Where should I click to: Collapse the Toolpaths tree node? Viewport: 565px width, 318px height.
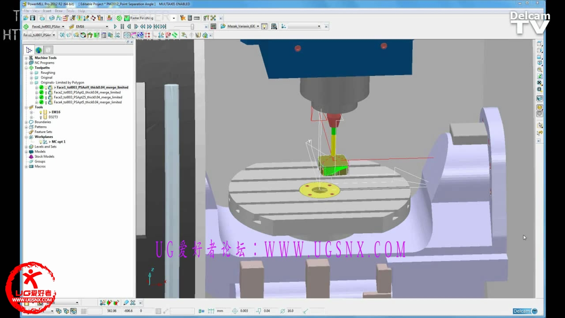point(26,68)
